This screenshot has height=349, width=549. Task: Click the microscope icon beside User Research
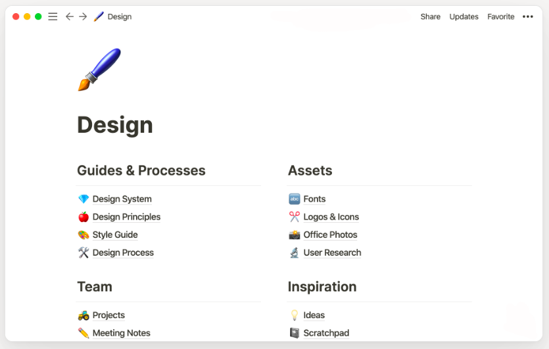pyautogui.click(x=295, y=252)
